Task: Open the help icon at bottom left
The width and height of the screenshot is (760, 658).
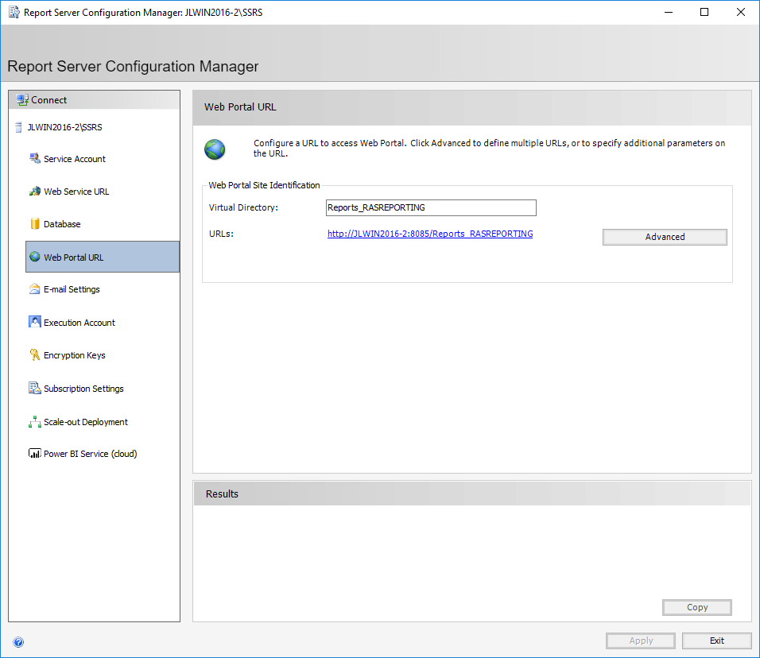Action: (x=18, y=642)
